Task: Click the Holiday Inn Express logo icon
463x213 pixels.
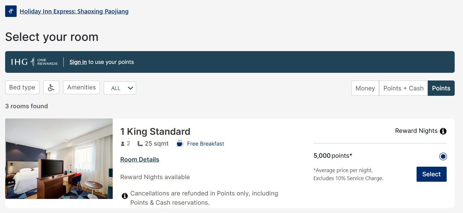Action: [x=11, y=11]
